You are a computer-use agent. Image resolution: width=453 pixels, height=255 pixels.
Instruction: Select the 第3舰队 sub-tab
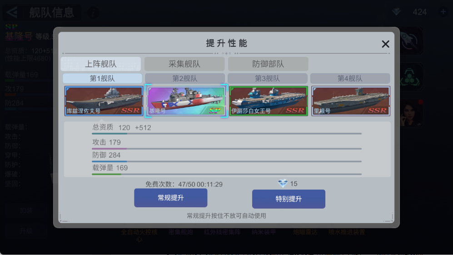click(x=268, y=78)
